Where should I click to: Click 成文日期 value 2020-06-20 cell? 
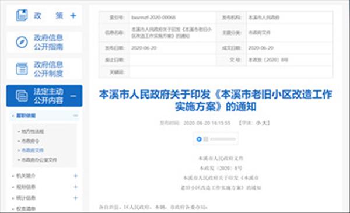(x=261, y=48)
